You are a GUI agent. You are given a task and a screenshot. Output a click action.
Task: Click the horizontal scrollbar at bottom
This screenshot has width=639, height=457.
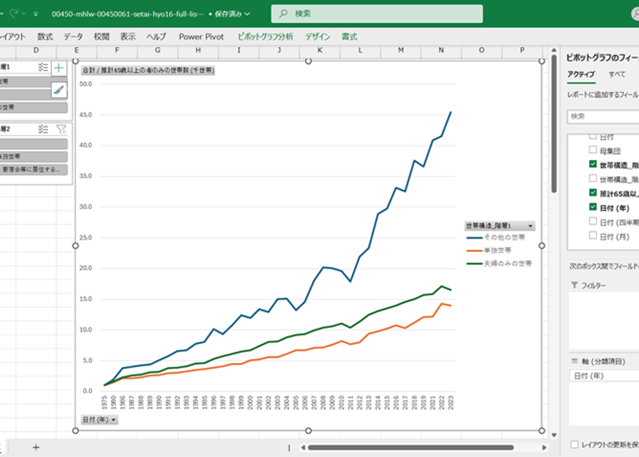point(410,447)
